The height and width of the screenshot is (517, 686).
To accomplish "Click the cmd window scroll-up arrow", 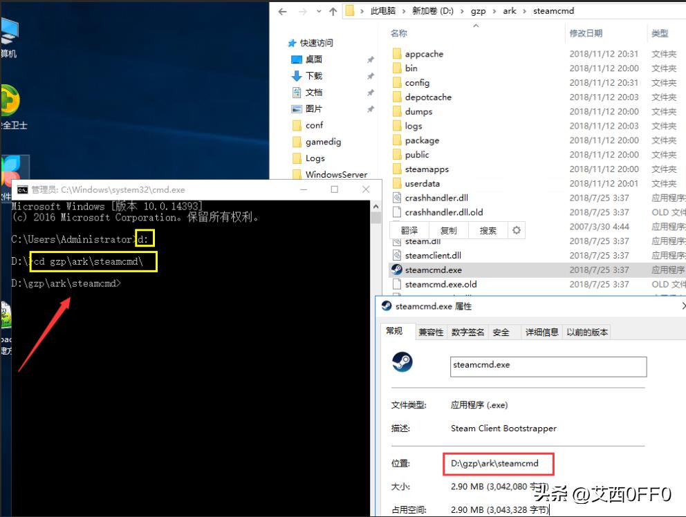I will (x=376, y=207).
